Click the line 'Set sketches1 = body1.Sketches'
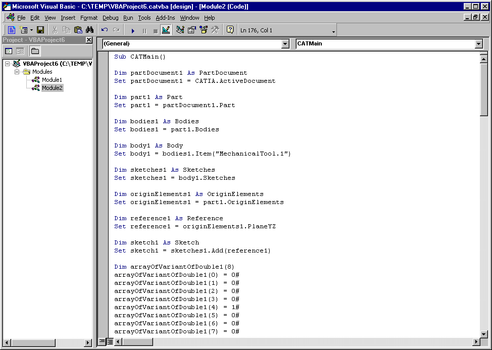This screenshot has height=350, width=492. [x=174, y=178]
